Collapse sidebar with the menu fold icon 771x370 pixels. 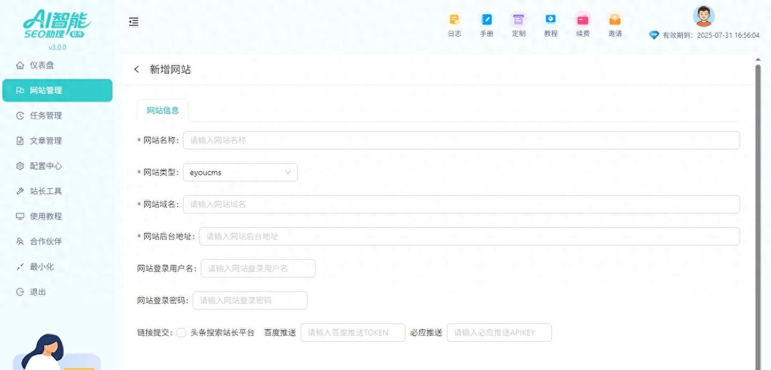click(x=134, y=22)
